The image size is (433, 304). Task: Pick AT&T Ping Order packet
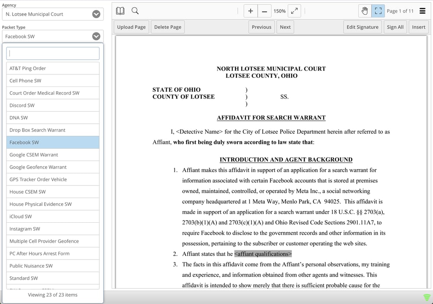click(53, 68)
